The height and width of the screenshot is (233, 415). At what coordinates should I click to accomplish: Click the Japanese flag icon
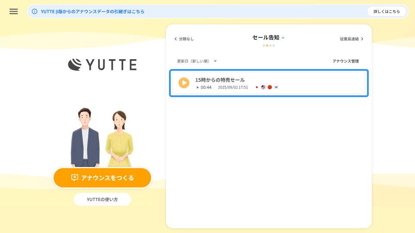(x=257, y=87)
